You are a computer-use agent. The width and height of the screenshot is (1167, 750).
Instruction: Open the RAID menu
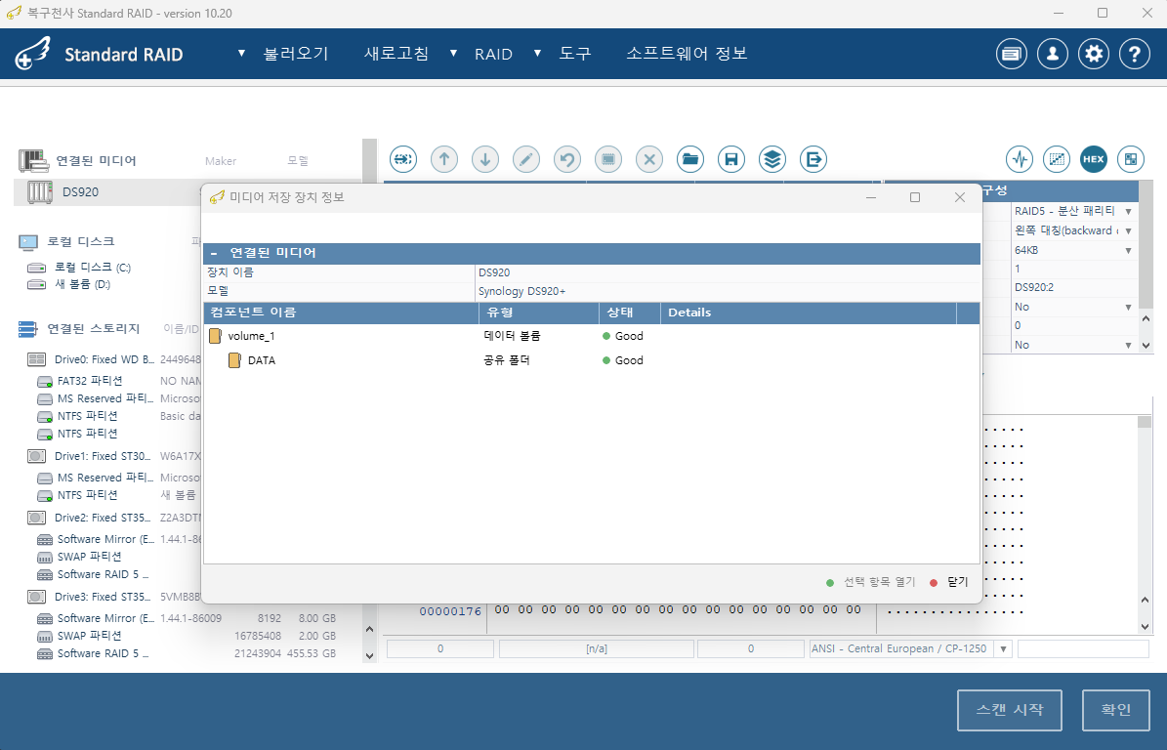493,54
